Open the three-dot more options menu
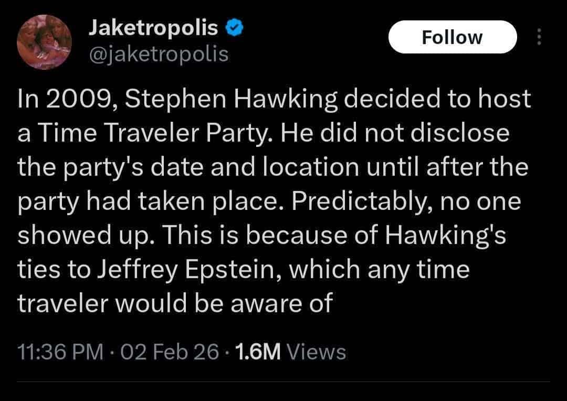The height and width of the screenshot is (401, 567). click(538, 37)
